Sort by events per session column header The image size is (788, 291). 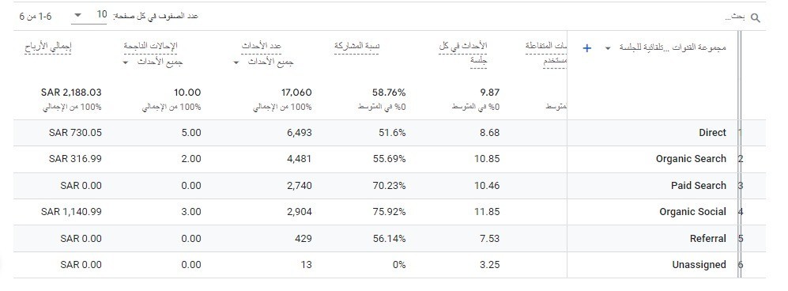(x=462, y=54)
